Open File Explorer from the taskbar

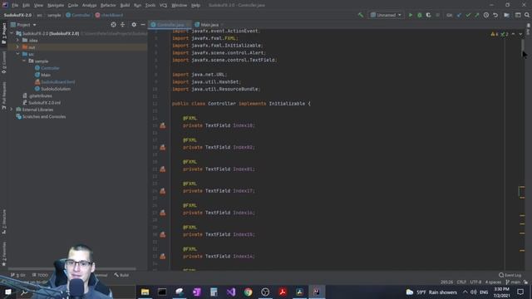tap(145, 292)
